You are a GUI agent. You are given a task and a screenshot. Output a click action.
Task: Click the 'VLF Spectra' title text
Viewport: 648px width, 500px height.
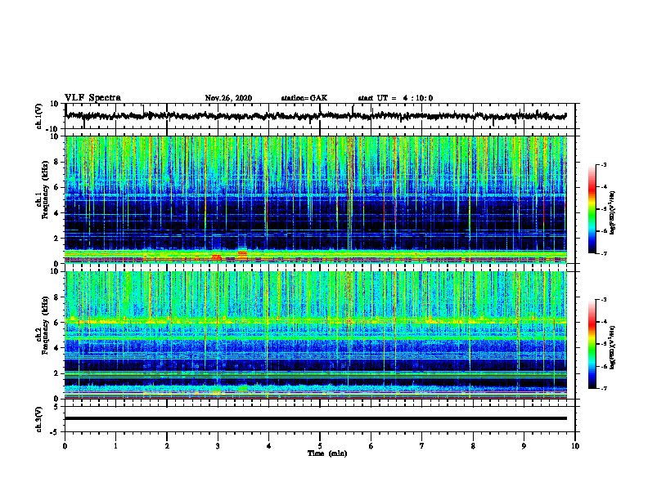92,98
